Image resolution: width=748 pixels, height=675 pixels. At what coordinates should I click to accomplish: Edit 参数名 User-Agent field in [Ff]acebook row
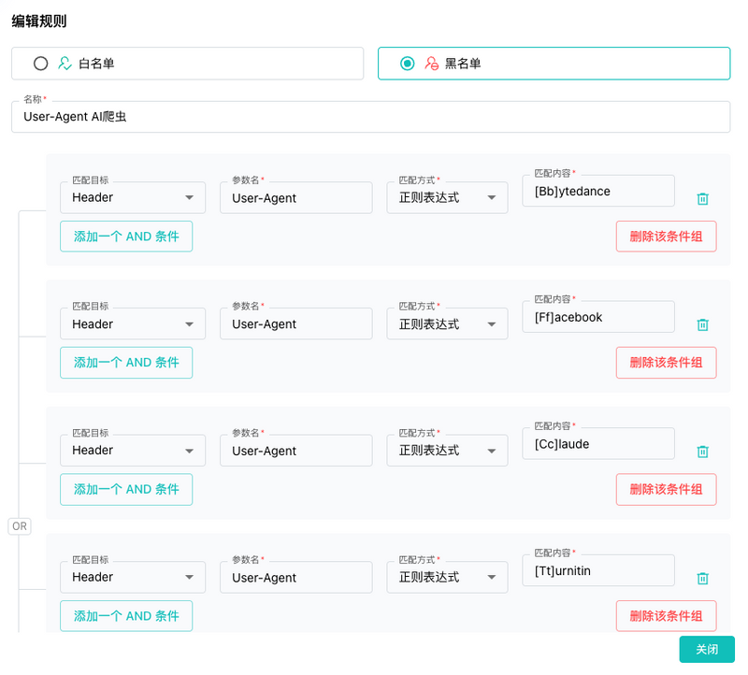(295, 323)
